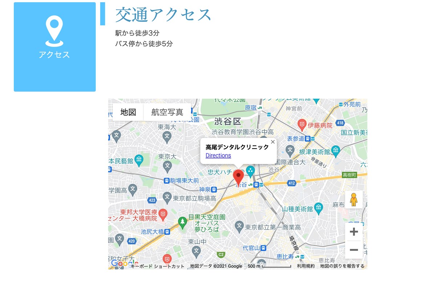This screenshot has width=443, height=281.
Task: Open キーボード ショートカット
Action: click(158, 266)
